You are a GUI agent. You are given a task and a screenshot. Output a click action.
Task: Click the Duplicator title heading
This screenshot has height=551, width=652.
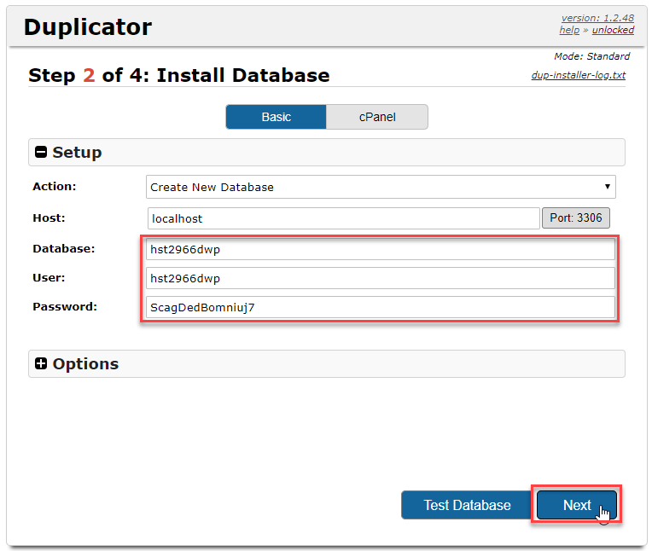[x=88, y=27]
